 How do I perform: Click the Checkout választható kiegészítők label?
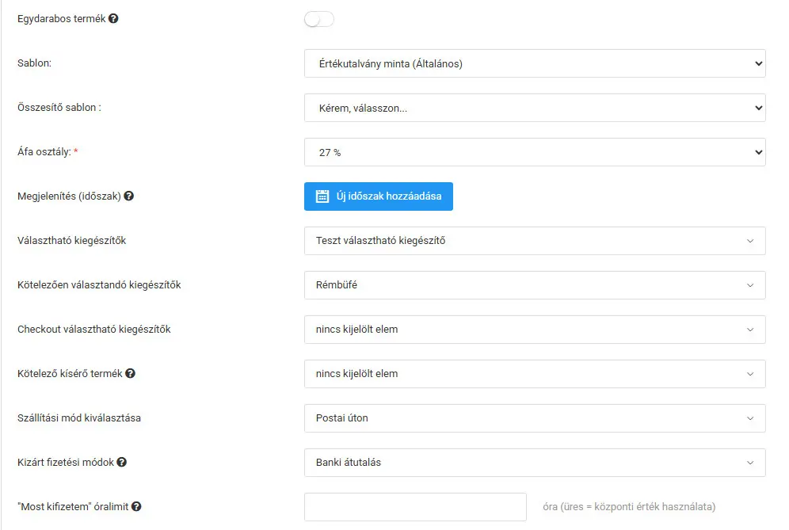point(94,330)
